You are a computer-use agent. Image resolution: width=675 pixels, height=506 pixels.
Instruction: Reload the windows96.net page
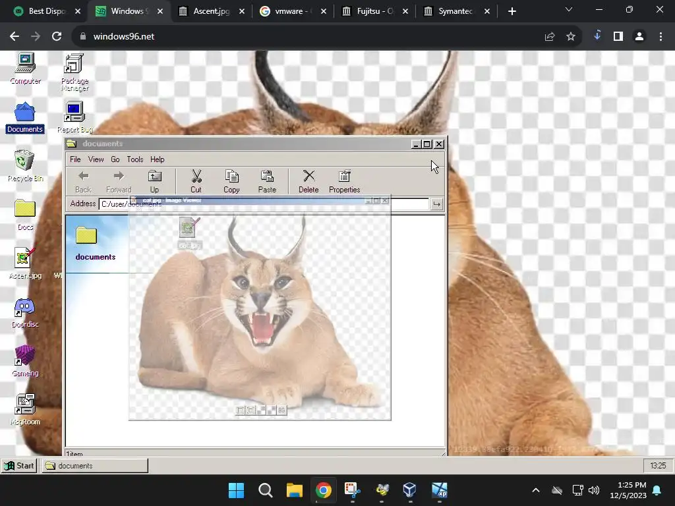coord(57,37)
